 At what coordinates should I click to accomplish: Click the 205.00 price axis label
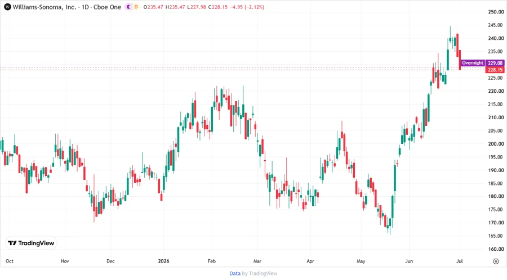pyautogui.click(x=496, y=130)
